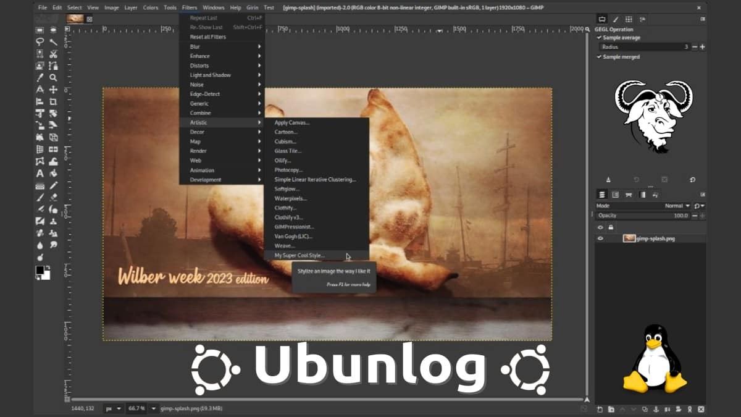Select the Pencil tool

(53, 185)
